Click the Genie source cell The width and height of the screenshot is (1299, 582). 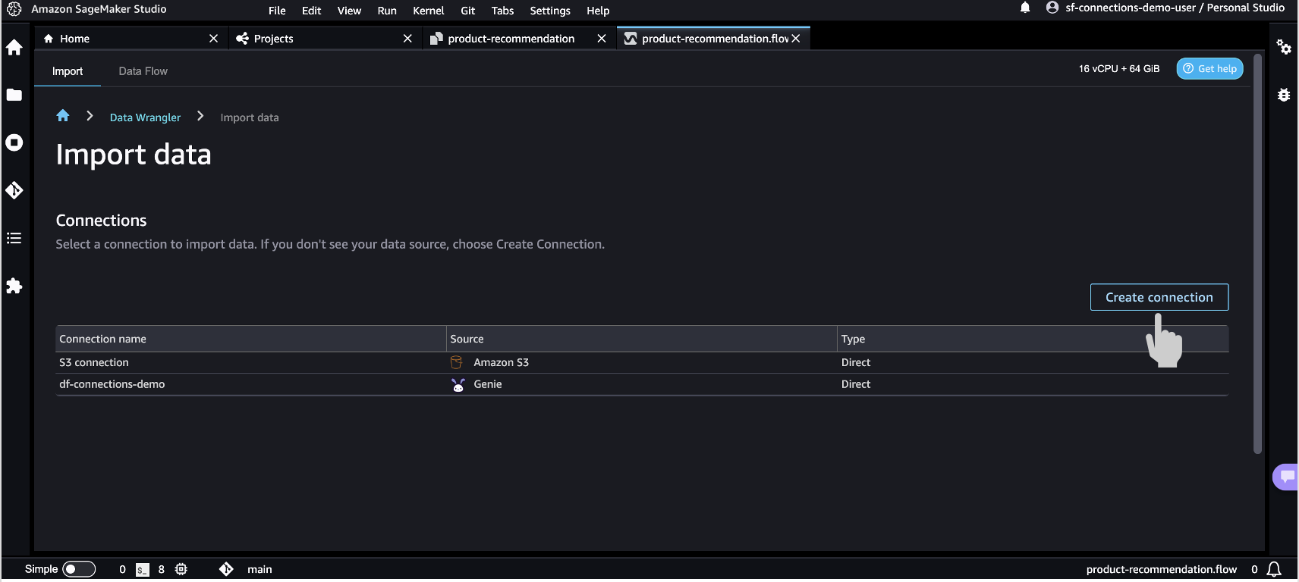(642, 384)
